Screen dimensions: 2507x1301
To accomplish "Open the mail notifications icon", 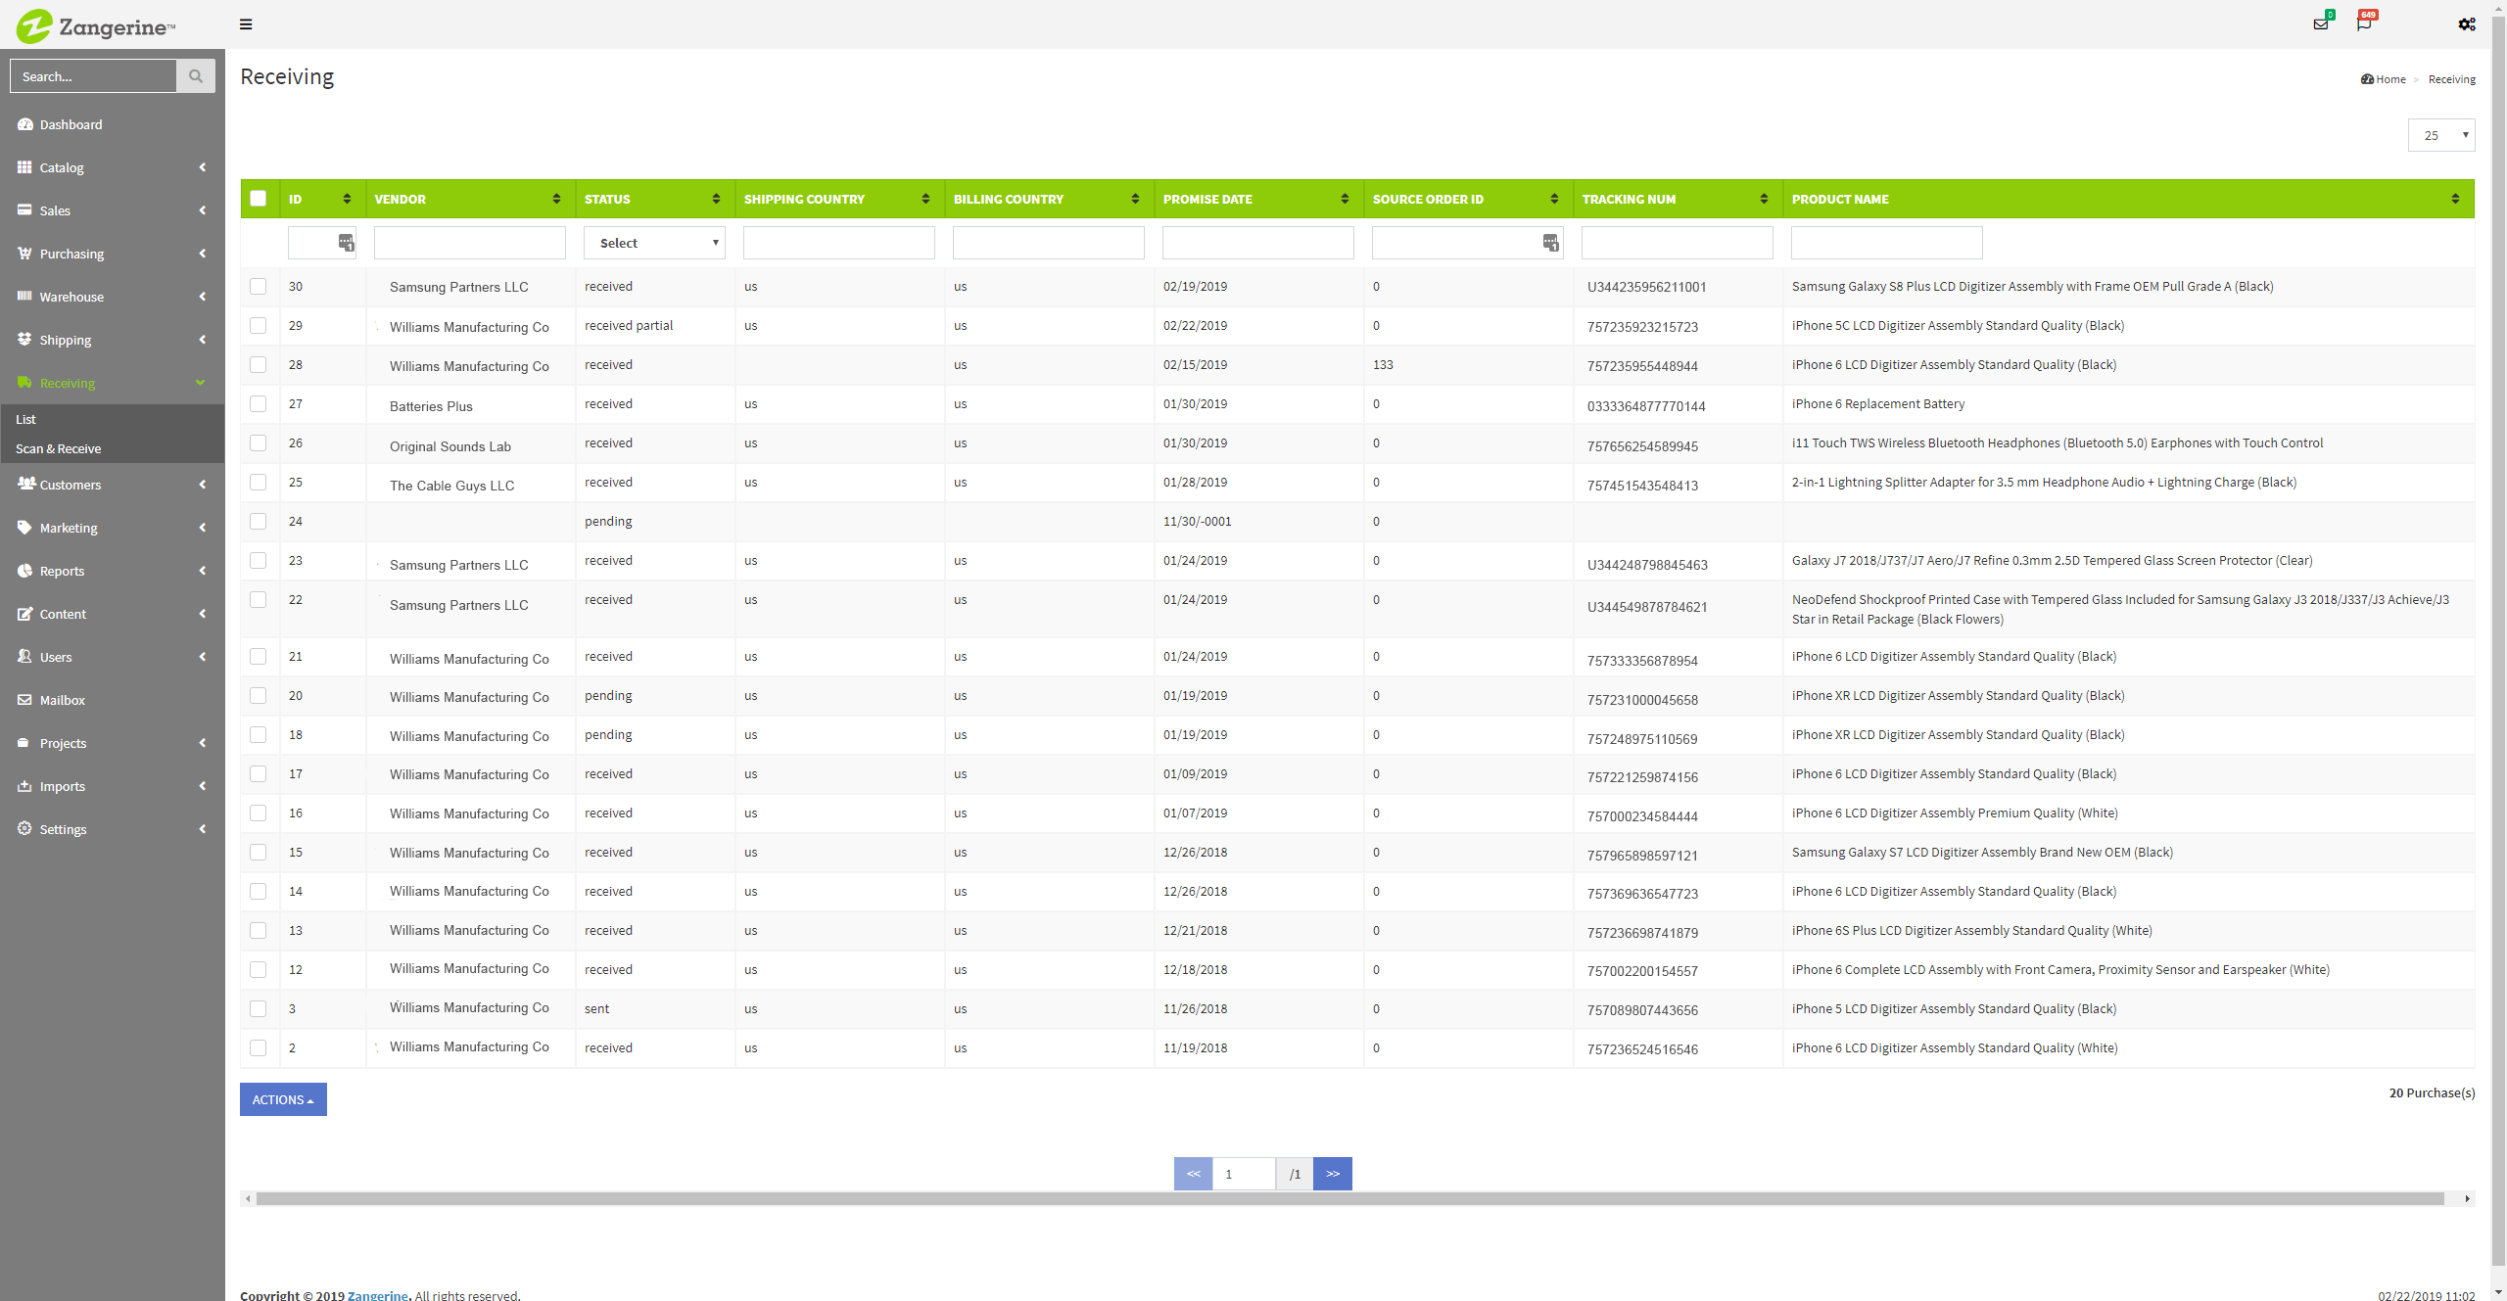I will [x=2320, y=23].
